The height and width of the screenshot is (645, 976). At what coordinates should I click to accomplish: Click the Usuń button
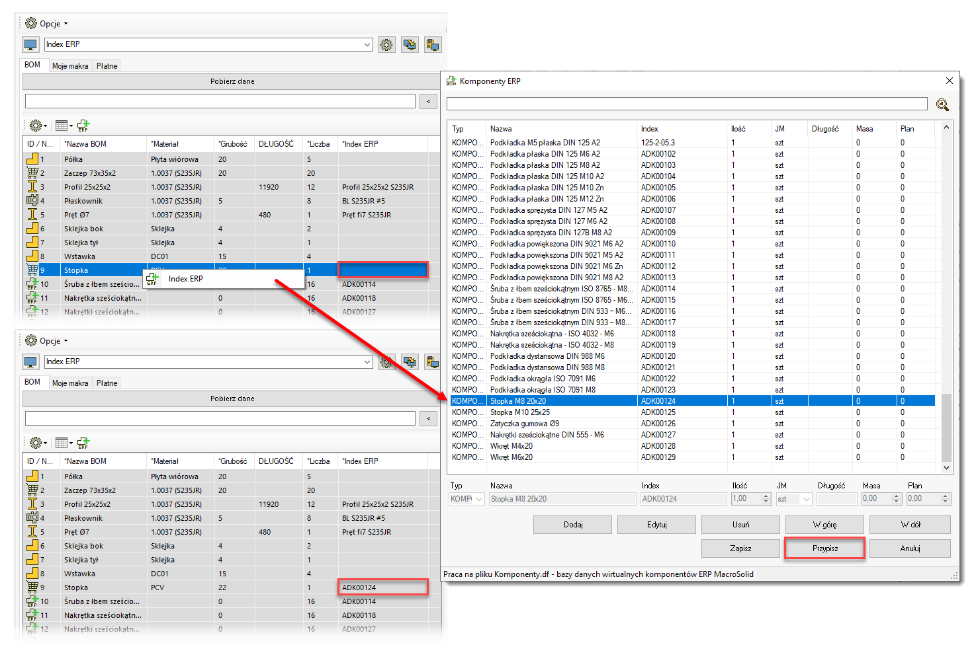point(740,525)
